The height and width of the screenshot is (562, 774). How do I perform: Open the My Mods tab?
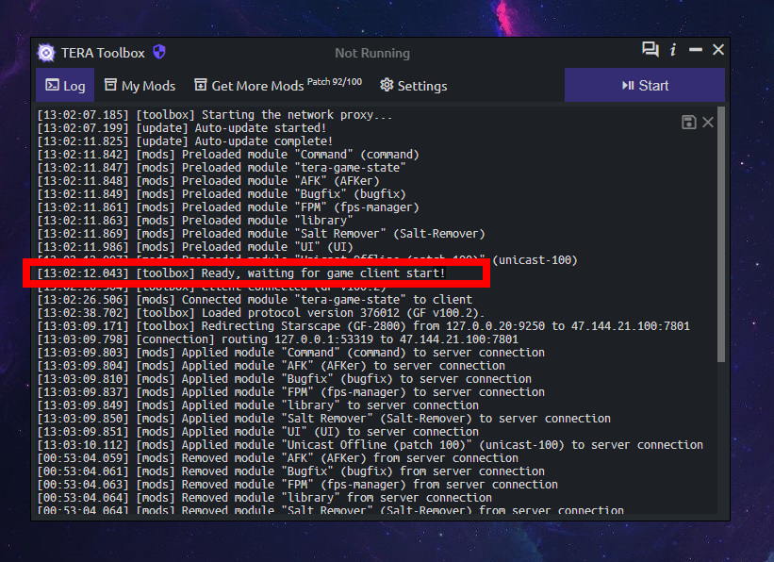point(140,86)
